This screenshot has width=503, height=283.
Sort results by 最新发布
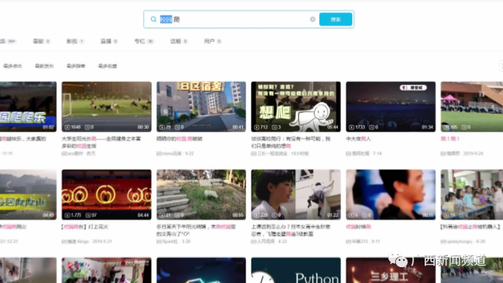[x=45, y=66]
